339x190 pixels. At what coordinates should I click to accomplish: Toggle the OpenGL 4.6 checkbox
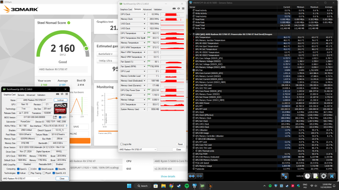(54, 173)
